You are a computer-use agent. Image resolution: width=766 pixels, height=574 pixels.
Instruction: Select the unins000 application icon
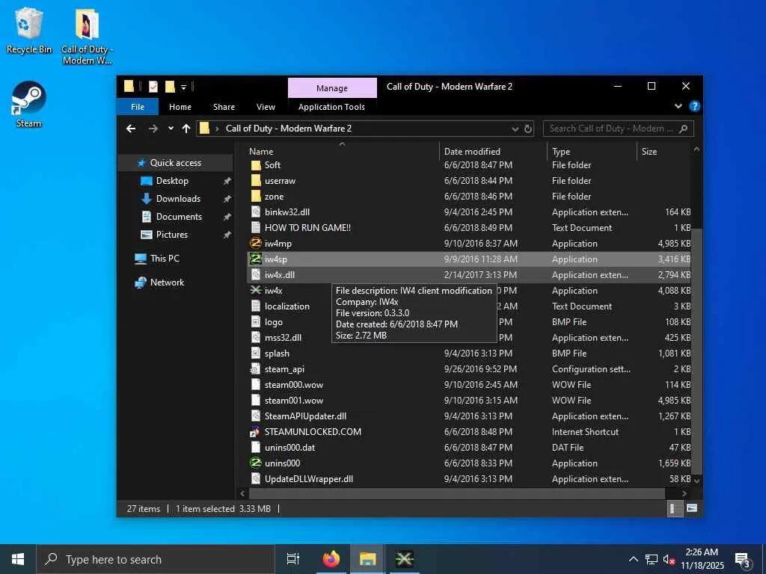pos(256,463)
